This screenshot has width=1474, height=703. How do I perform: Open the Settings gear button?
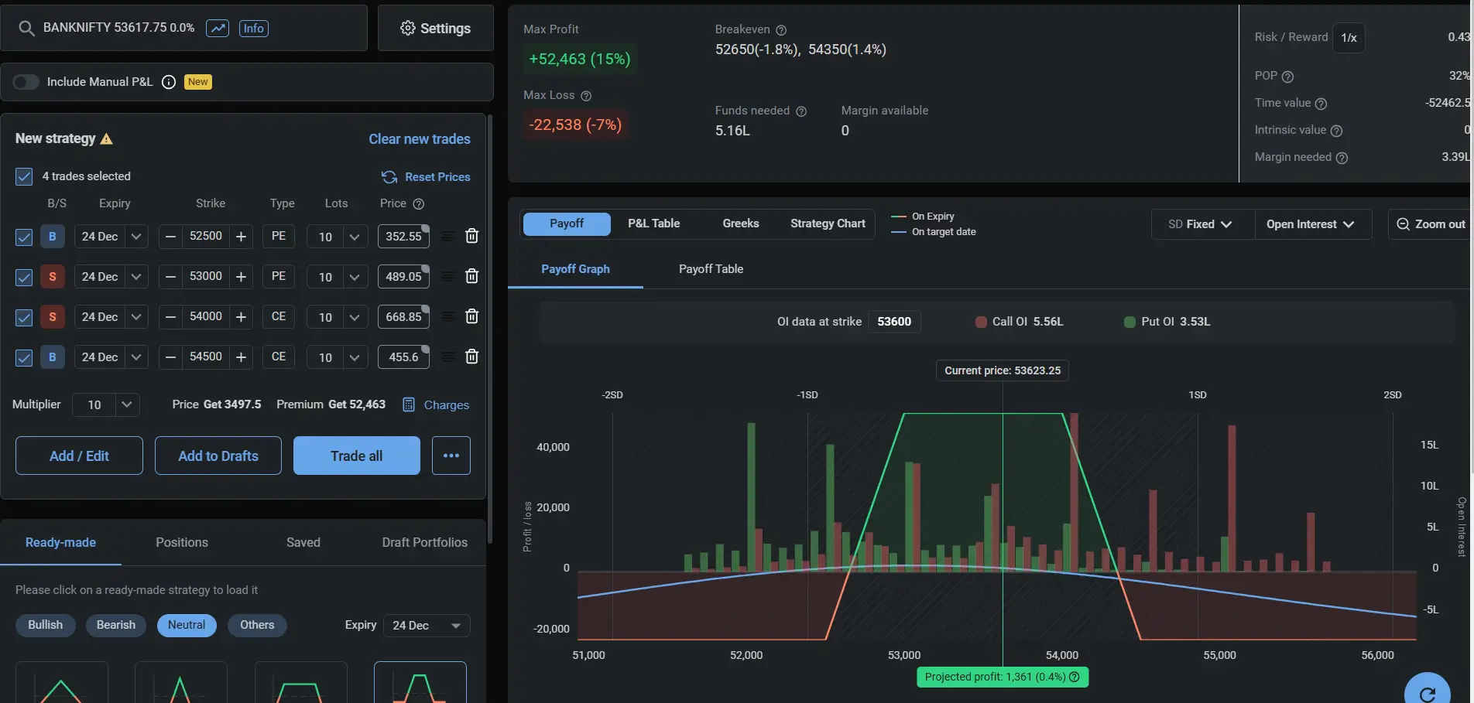tap(435, 29)
